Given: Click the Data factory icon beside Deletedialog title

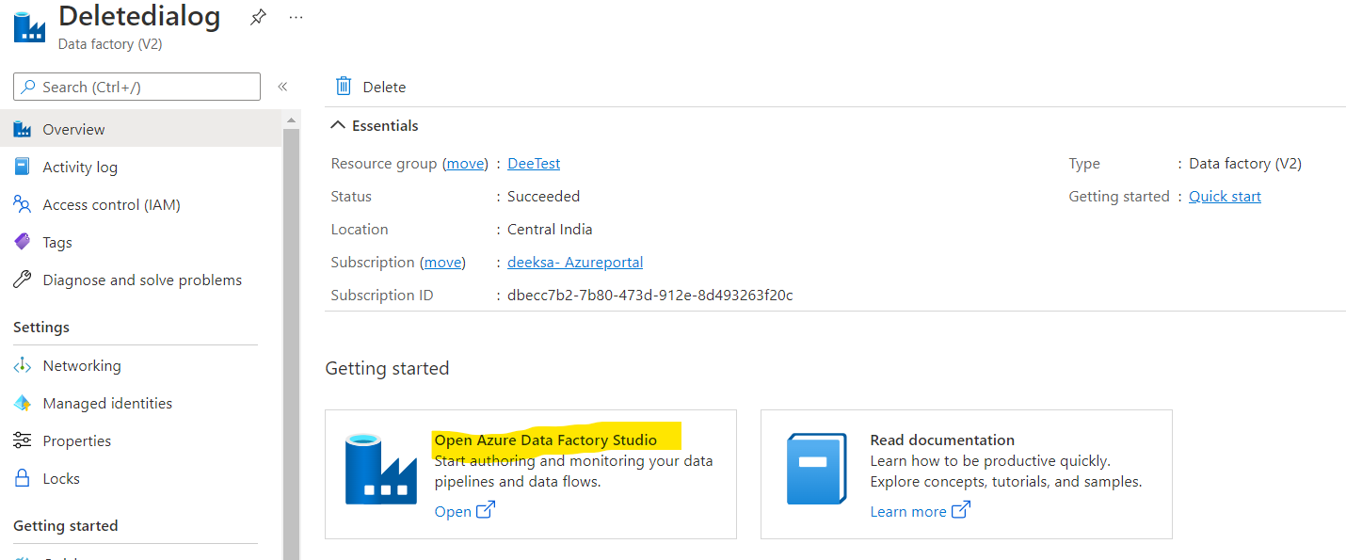Looking at the screenshot, I should 30,25.
